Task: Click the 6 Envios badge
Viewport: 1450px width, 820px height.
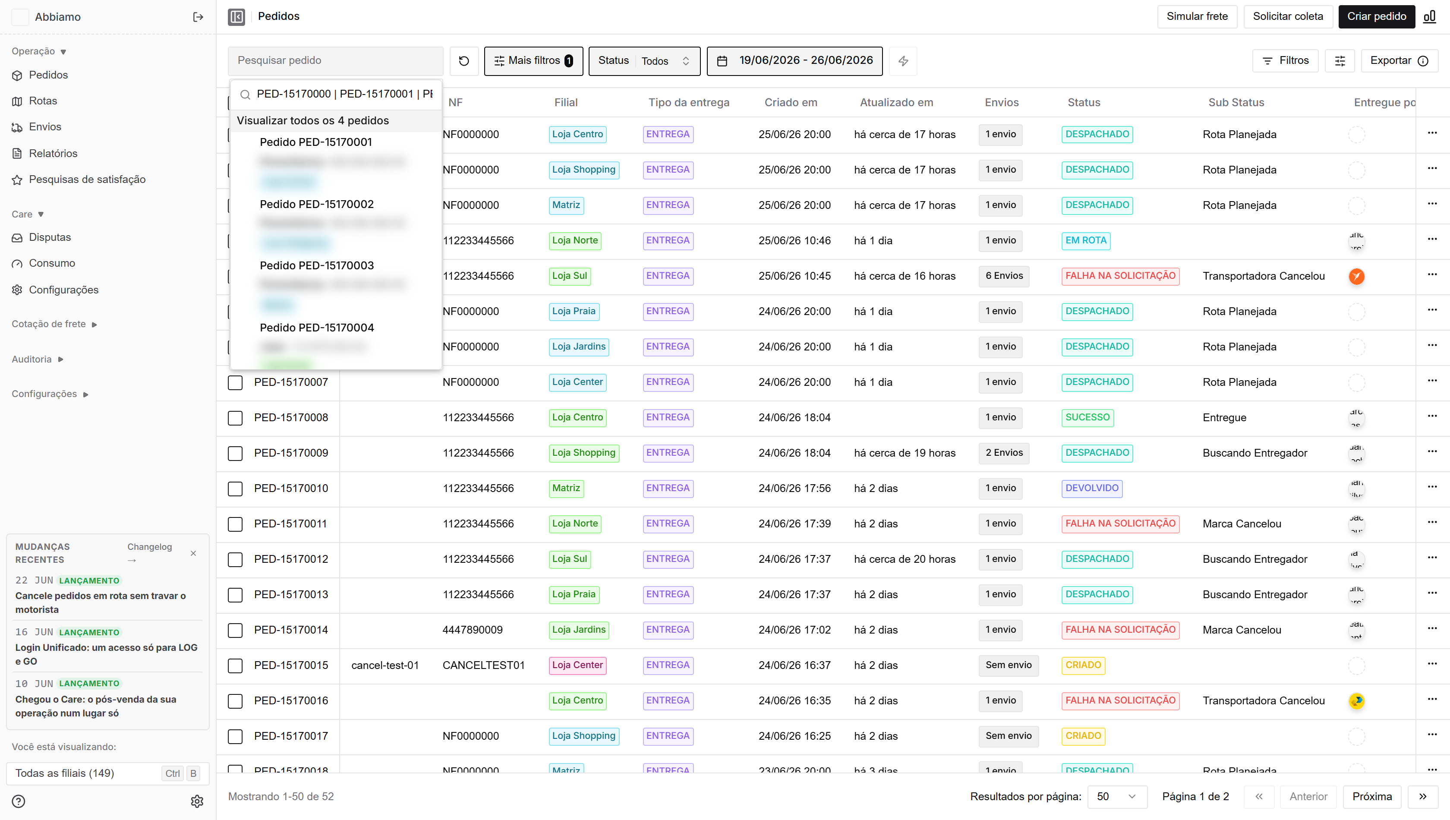Action: coord(1004,276)
